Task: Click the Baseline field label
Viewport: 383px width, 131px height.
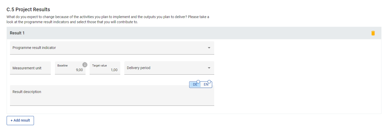Action: point(63,65)
